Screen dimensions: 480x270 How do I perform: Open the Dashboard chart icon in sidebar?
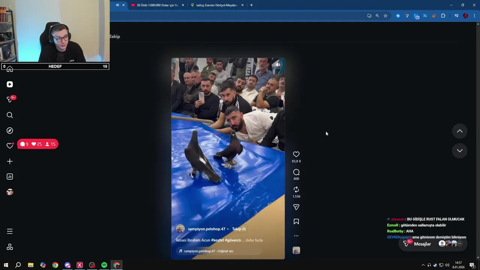point(10,177)
